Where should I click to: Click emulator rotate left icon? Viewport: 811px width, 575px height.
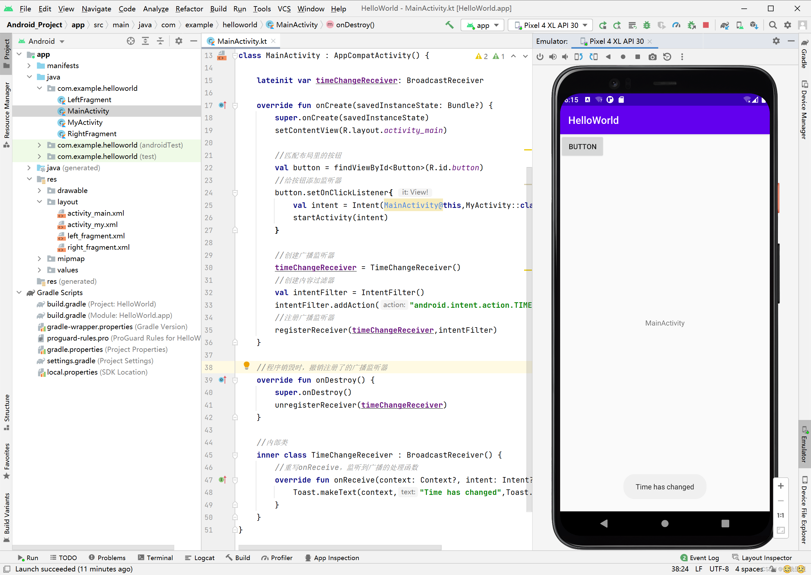pyautogui.click(x=578, y=57)
